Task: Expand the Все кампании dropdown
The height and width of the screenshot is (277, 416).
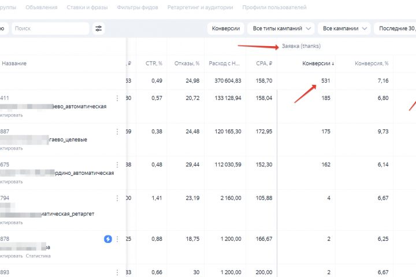Action: pyautogui.click(x=344, y=28)
